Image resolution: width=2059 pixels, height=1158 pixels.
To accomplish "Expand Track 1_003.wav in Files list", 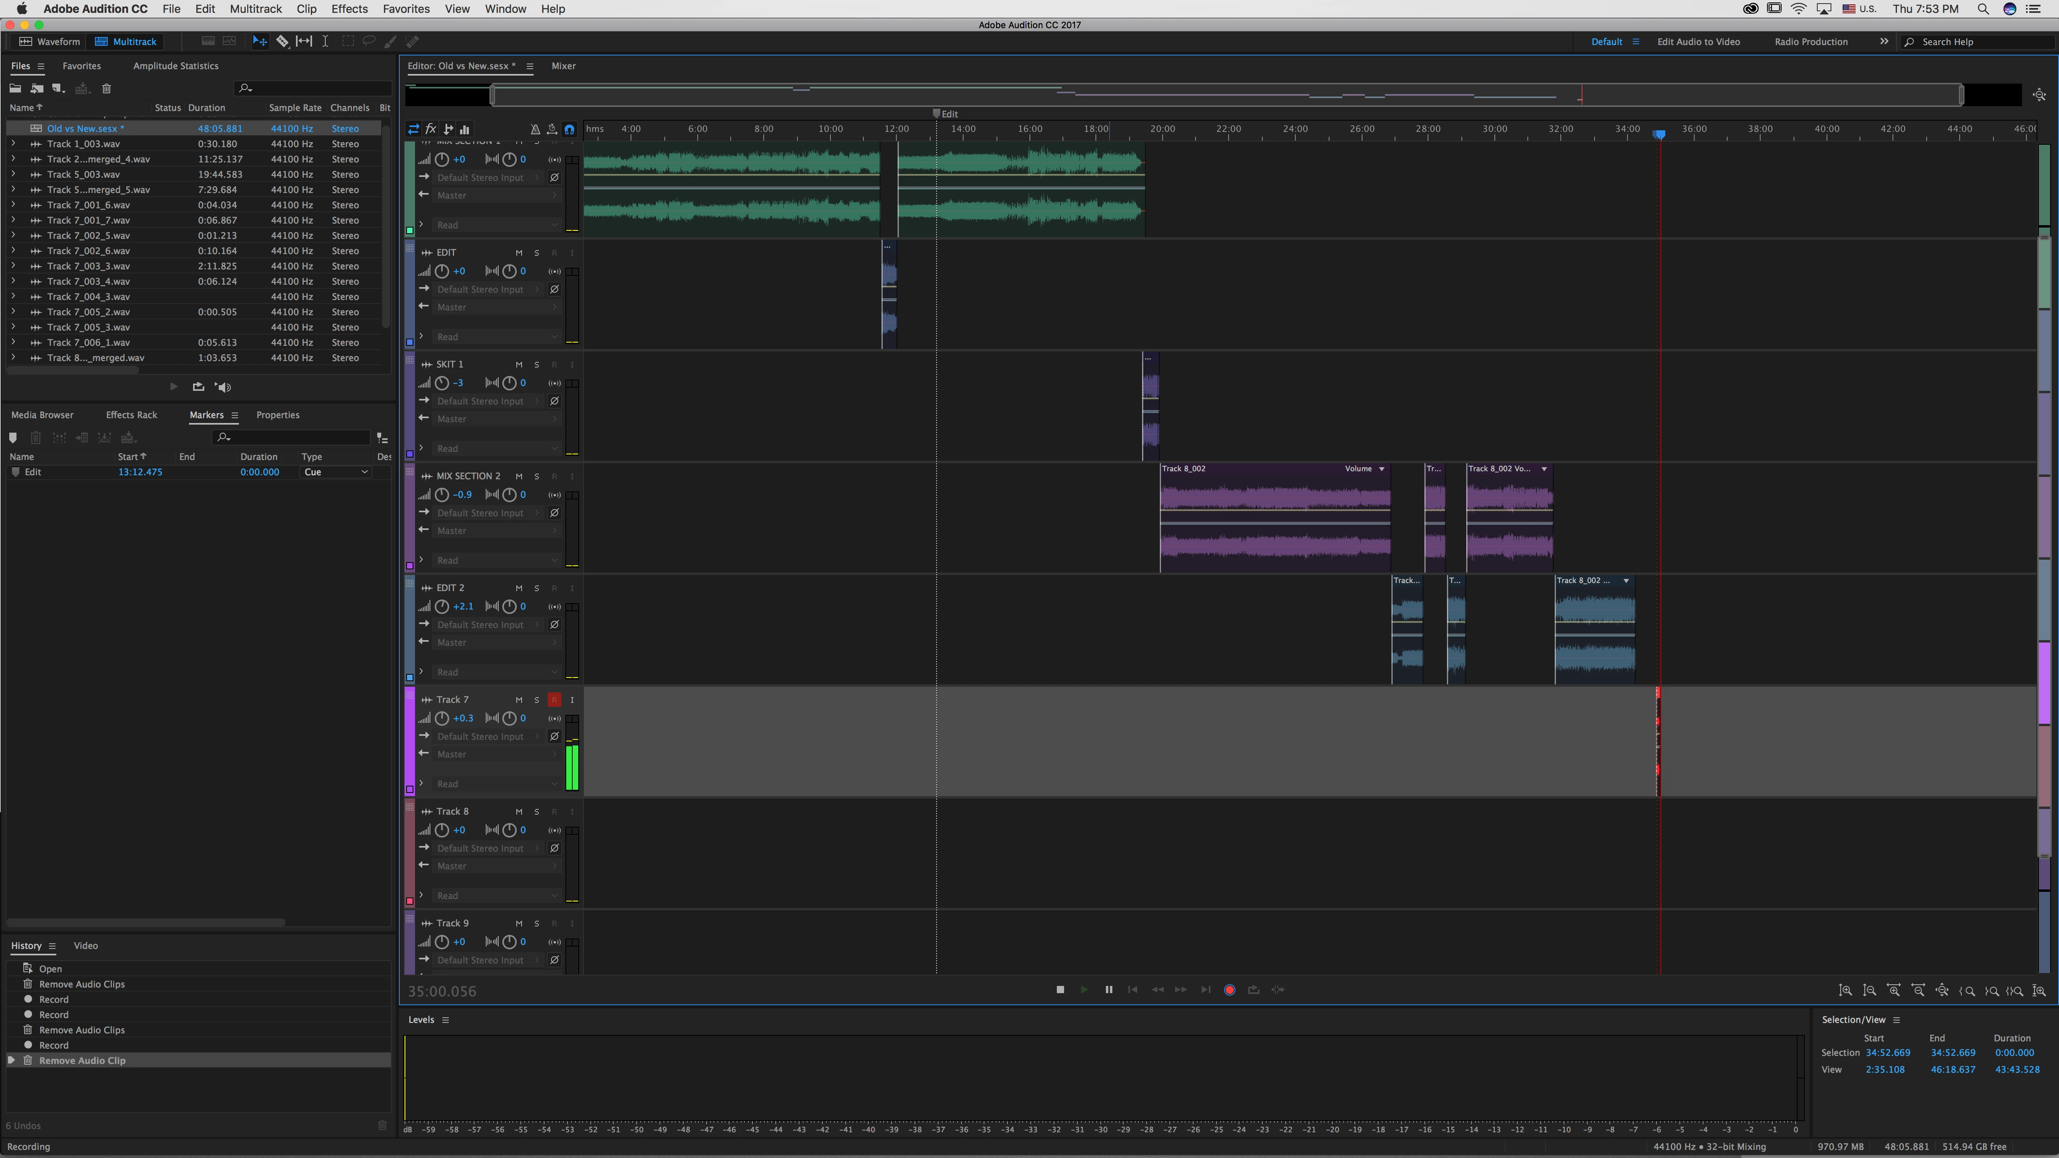I will [13, 144].
